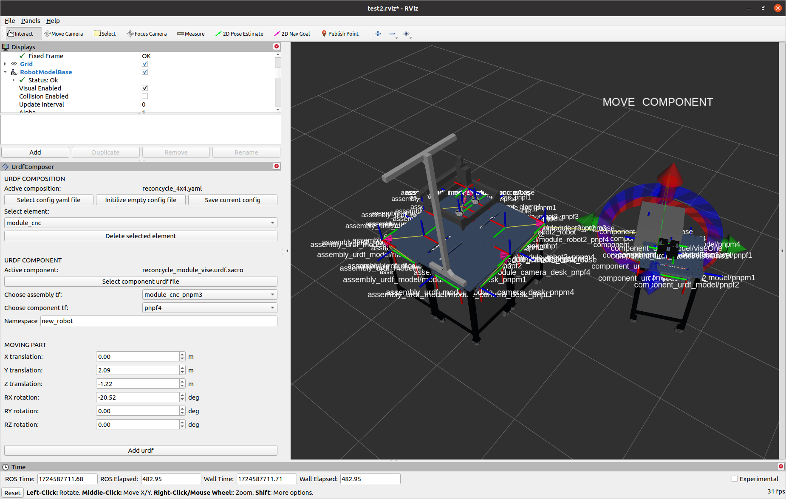Click the red up-arrow interactive marker
Image resolution: width=786 pixels, height=499 pixels.
click(x=671, y=175)
